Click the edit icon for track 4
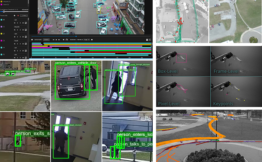This screenshot has height=162, width=262. point(26,51)
